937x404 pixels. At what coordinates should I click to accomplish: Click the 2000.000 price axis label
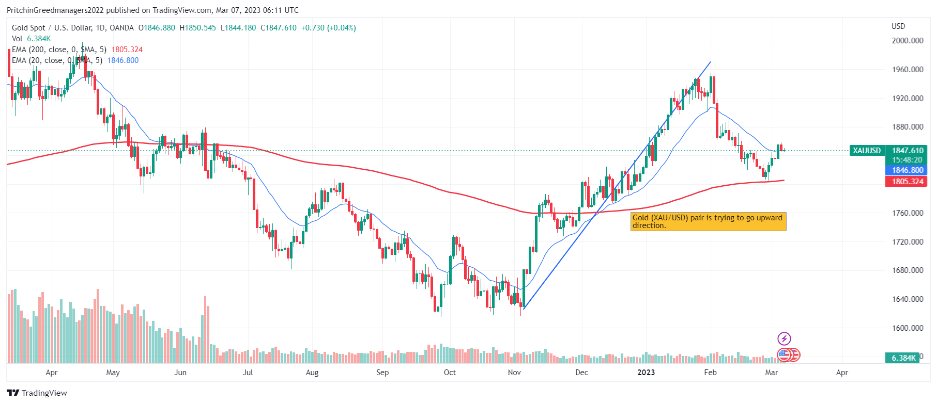[x=908, y=41]
